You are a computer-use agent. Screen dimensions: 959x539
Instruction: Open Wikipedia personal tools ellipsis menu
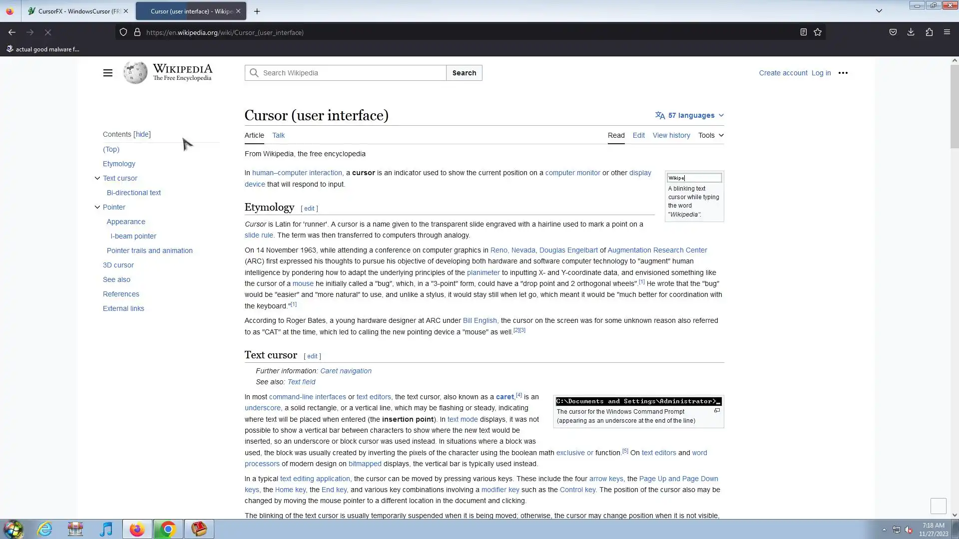tap(843, 73)
